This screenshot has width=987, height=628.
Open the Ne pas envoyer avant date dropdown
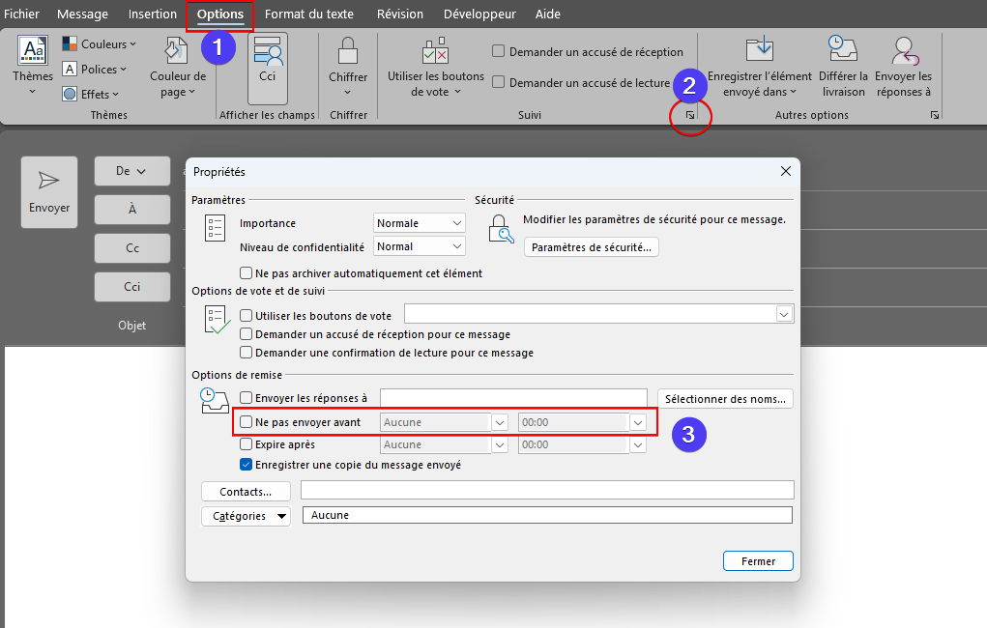500,422
